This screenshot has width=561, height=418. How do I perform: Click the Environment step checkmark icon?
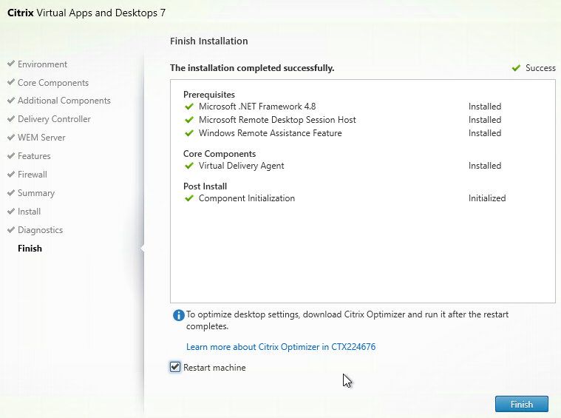click(x=11, y=64)
